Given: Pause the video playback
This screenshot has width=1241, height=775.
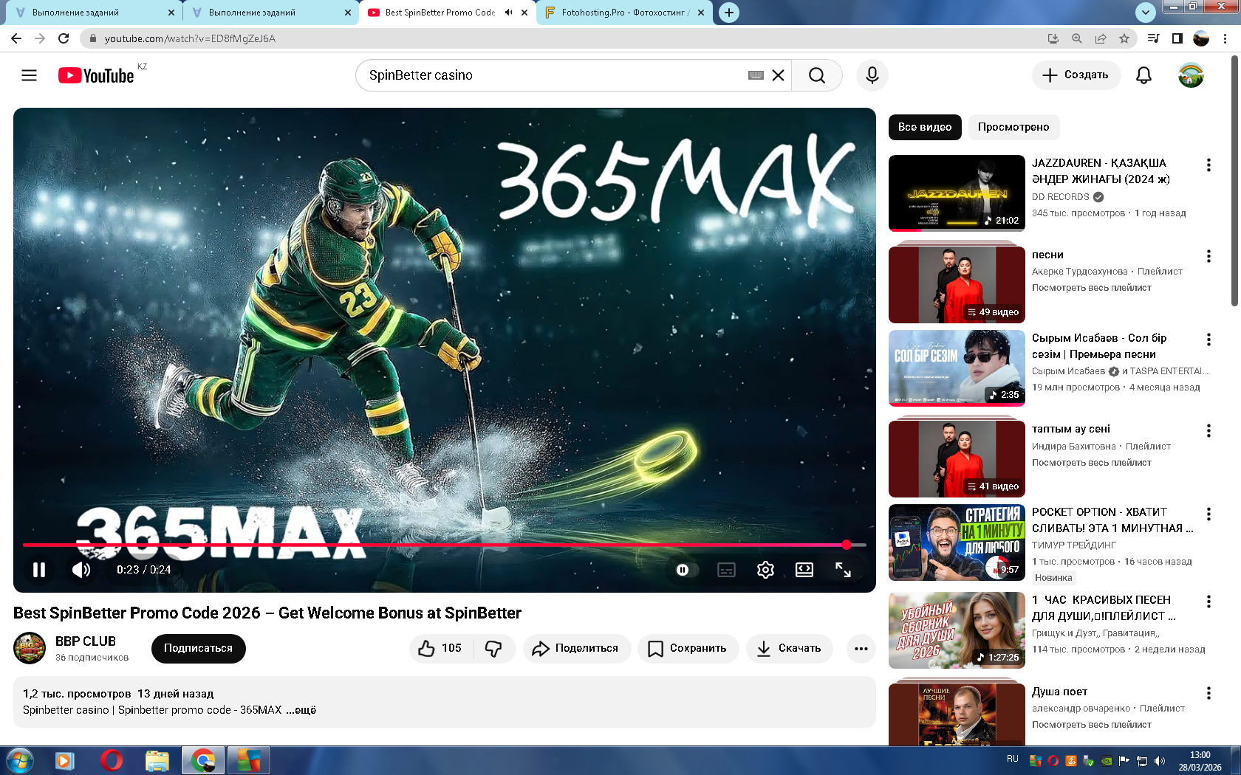Looking at the screenshot, I should pyautogui.click(x=39, y=570).
